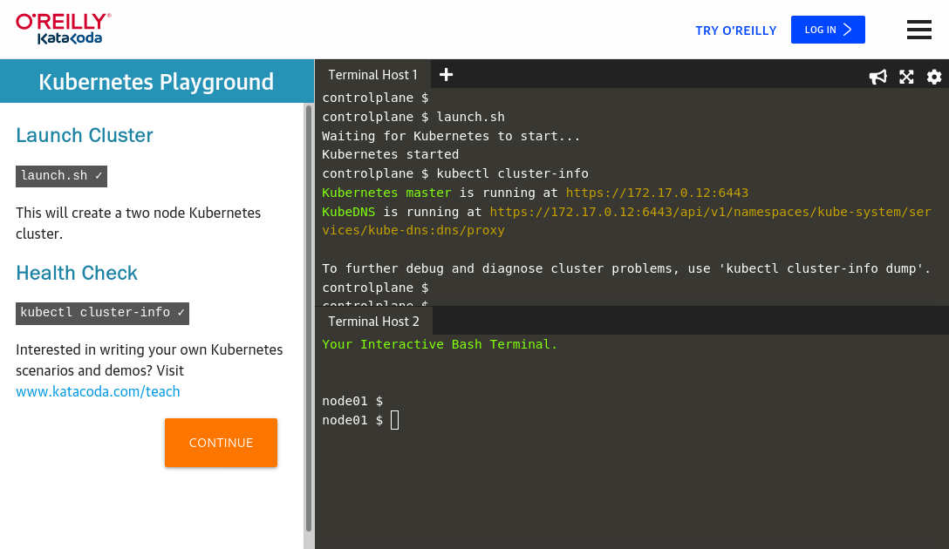Run the launch.sh command snippet
This screenshot has width=949, height=549.
[x=61, y=176]
